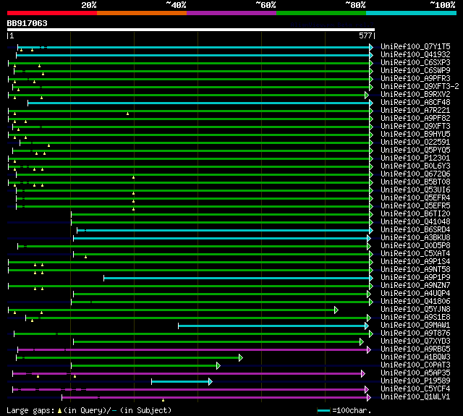Open the UniRef100_Q9XFT3-2 label
463x416 pixels.
420,87
